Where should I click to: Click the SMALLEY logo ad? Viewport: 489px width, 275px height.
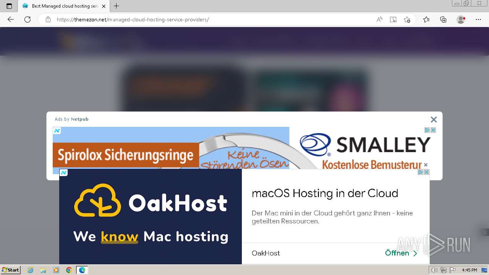point(366,145)
